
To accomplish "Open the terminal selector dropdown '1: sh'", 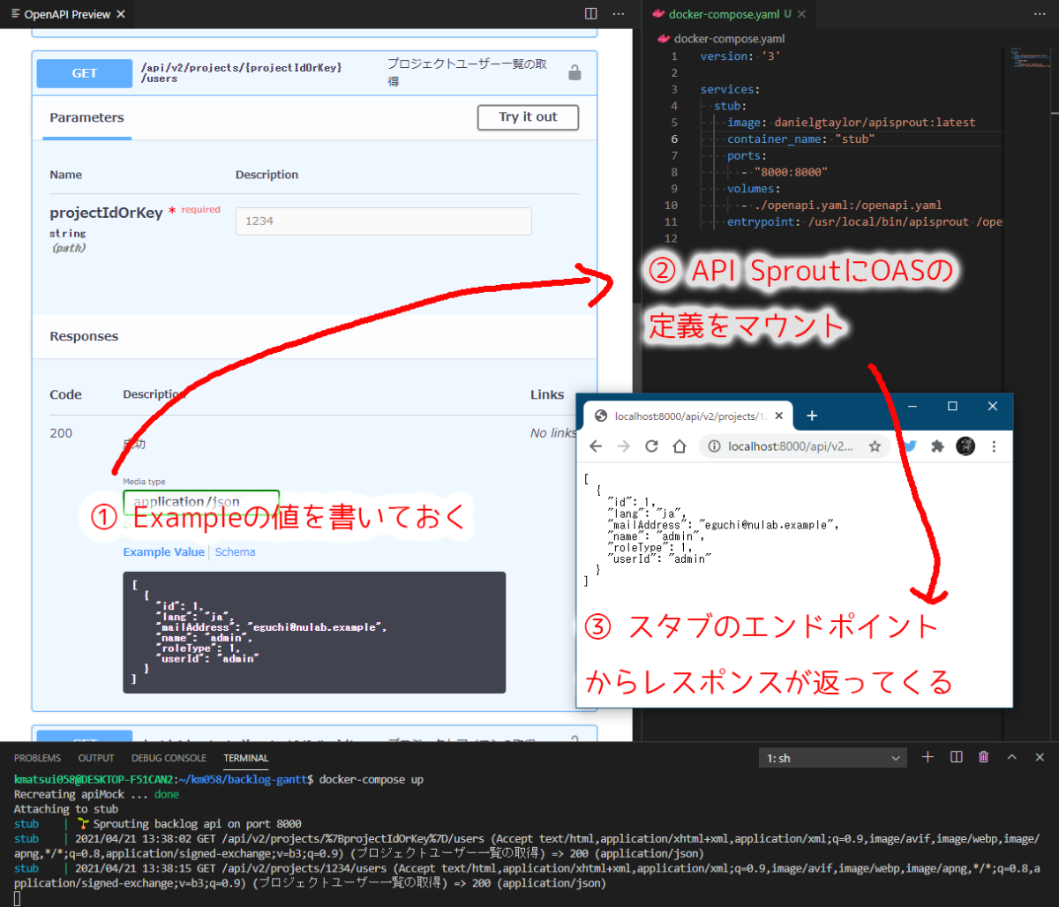I will [x=833, y=758].
